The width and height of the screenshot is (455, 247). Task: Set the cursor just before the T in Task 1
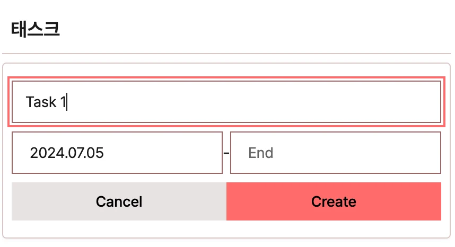pyautogui.click(x=26, y=102)
